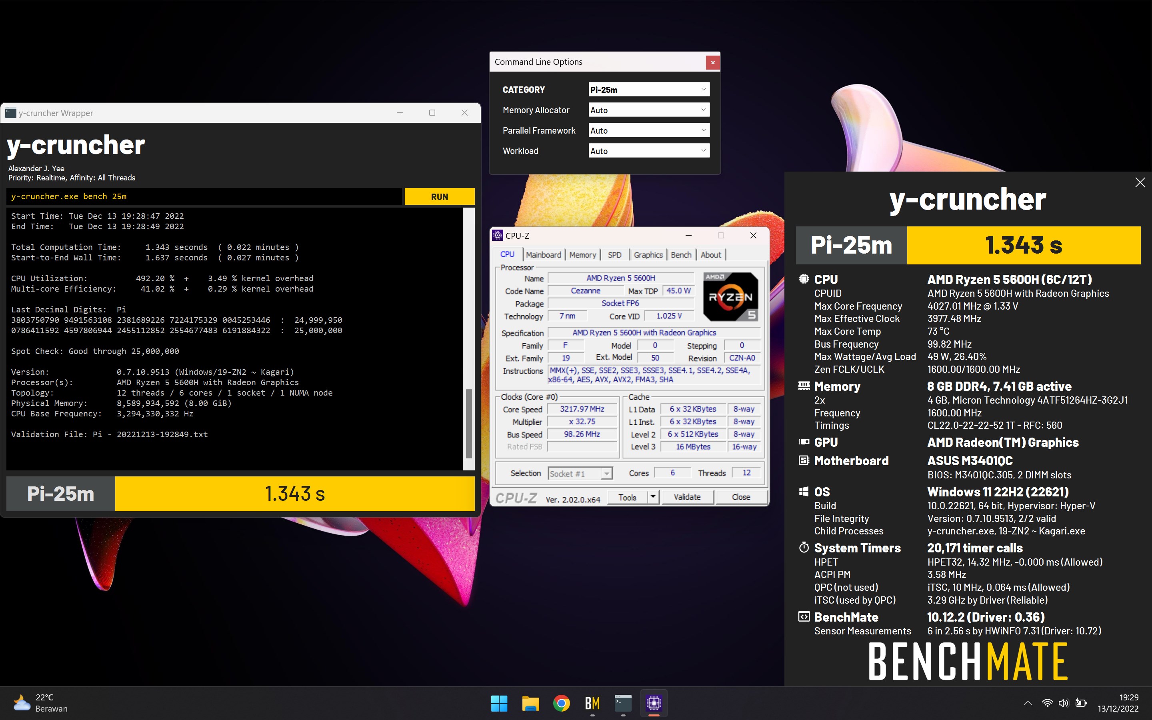The image size is (1152, 720).
Task: Click the Level 3 cache value 16 MBytes
Action: [x=693, y=447]
